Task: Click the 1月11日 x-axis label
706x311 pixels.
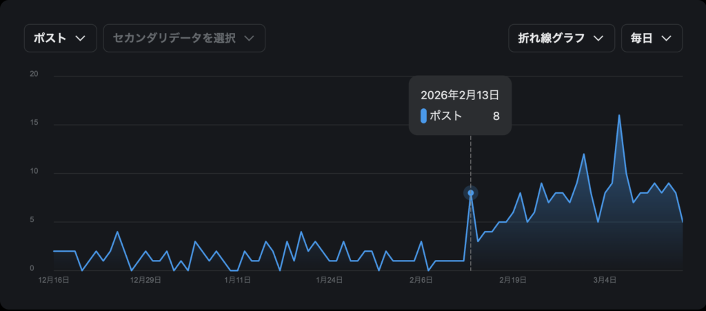Action: 237,280
